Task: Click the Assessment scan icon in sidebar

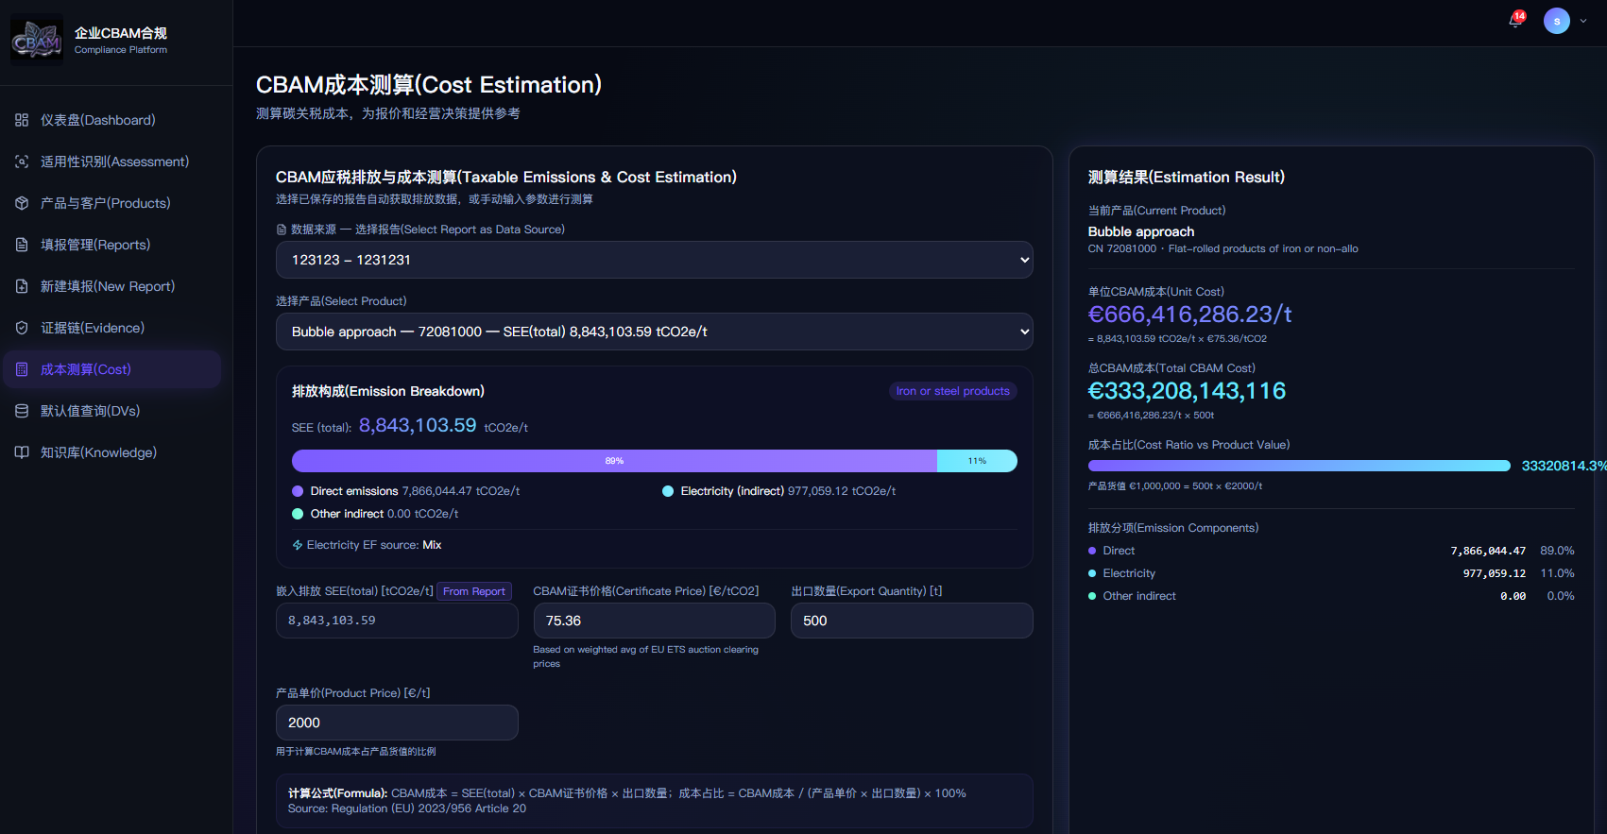Action: (22, 162)
